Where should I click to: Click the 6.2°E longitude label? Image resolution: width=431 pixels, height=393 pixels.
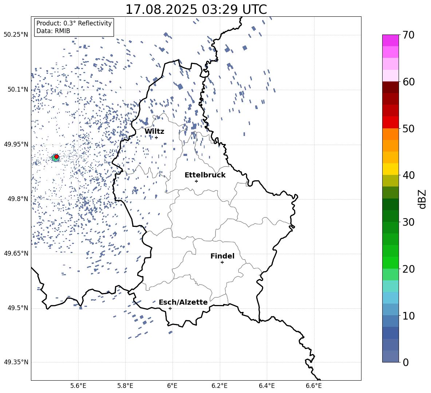[x=220, y=386]
